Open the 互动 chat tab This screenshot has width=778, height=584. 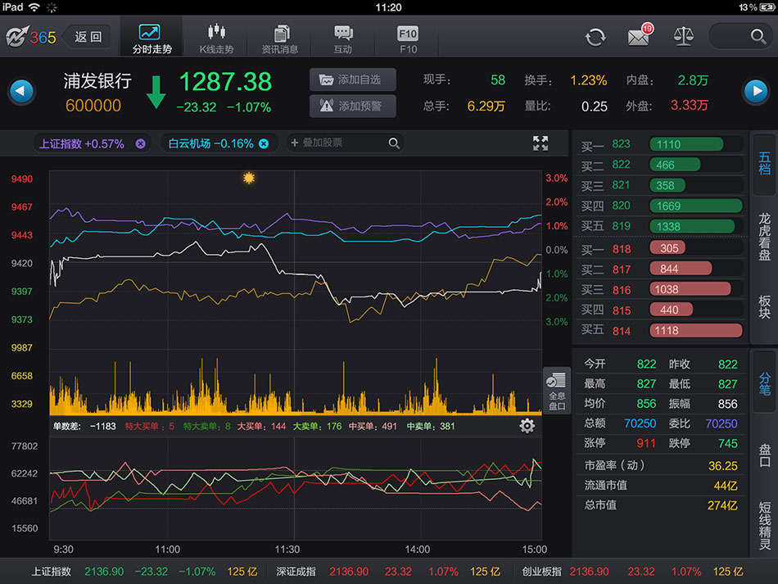tap(343, 38)
